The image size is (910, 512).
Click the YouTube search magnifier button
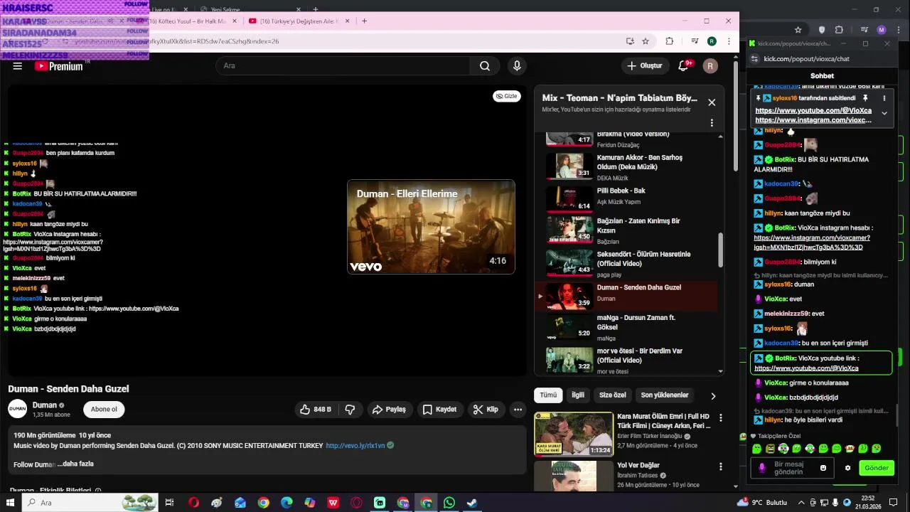[x=485, y=66]
